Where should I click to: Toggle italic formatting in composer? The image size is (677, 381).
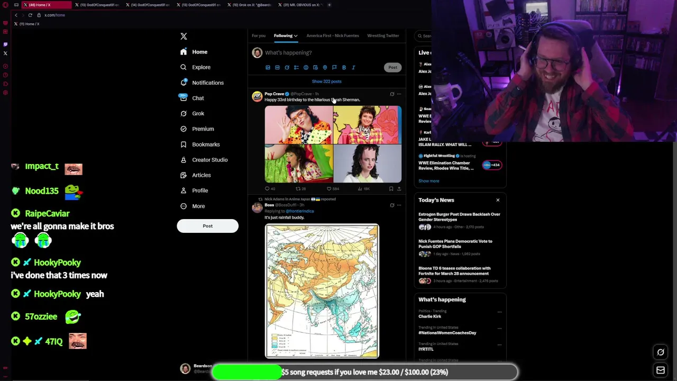click(x=353, y=68)
